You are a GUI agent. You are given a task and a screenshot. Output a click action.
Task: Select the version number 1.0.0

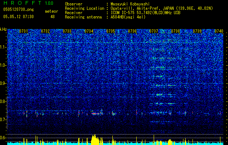pyautogui.click(x=49, y=3)
